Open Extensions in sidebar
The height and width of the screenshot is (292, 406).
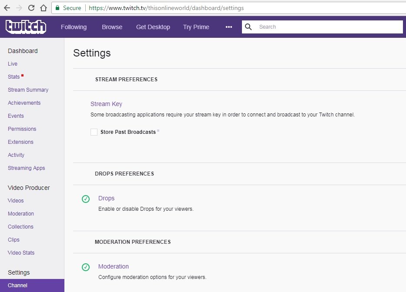click(20, 142)
